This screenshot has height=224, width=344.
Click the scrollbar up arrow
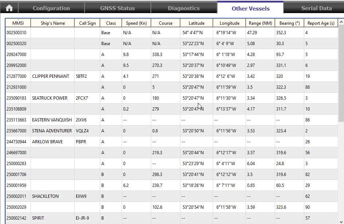coord(341,22)
